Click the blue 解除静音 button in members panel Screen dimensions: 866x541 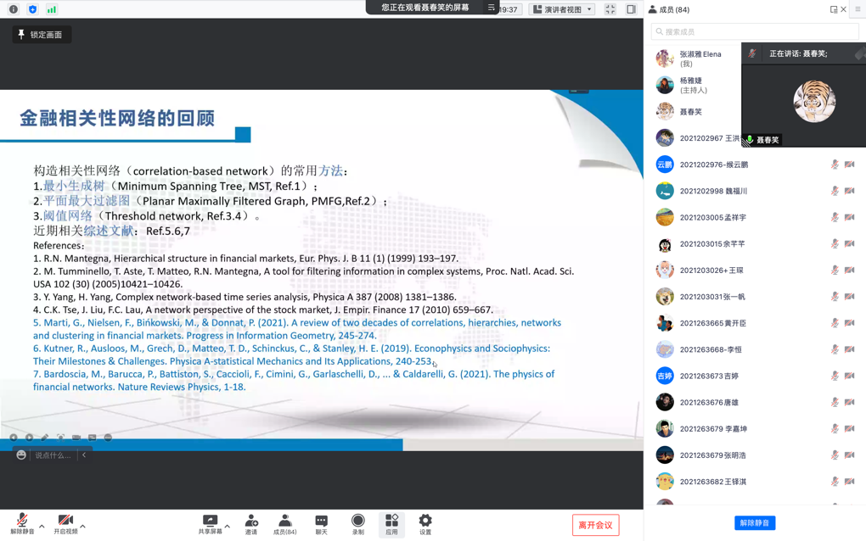754,523
